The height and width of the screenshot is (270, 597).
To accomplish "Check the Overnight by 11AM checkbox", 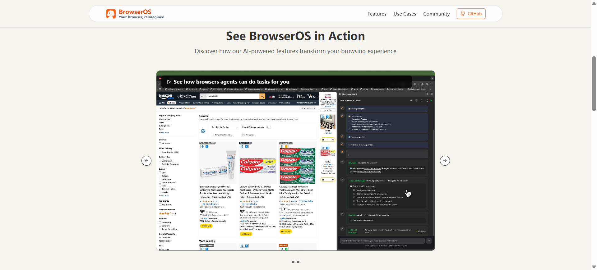I will [160, 152].
